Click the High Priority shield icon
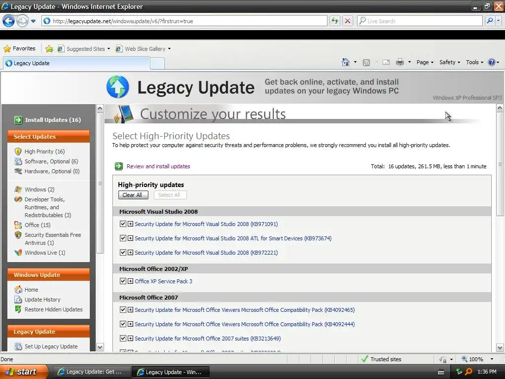The width and height of the screenshot is (505, 379). (x=18, y=152)
